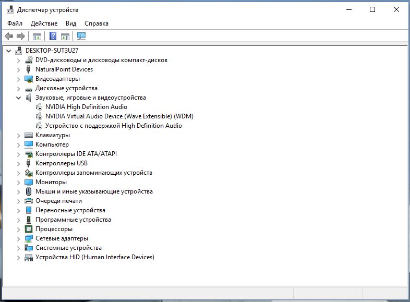Select the NaturalPoint Devices label
The width and height of the screenshot is (410, 302).
coord(64,69)
